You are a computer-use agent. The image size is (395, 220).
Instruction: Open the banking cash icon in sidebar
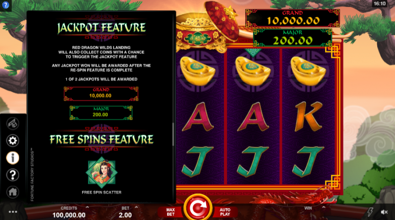tap(12, 124)
